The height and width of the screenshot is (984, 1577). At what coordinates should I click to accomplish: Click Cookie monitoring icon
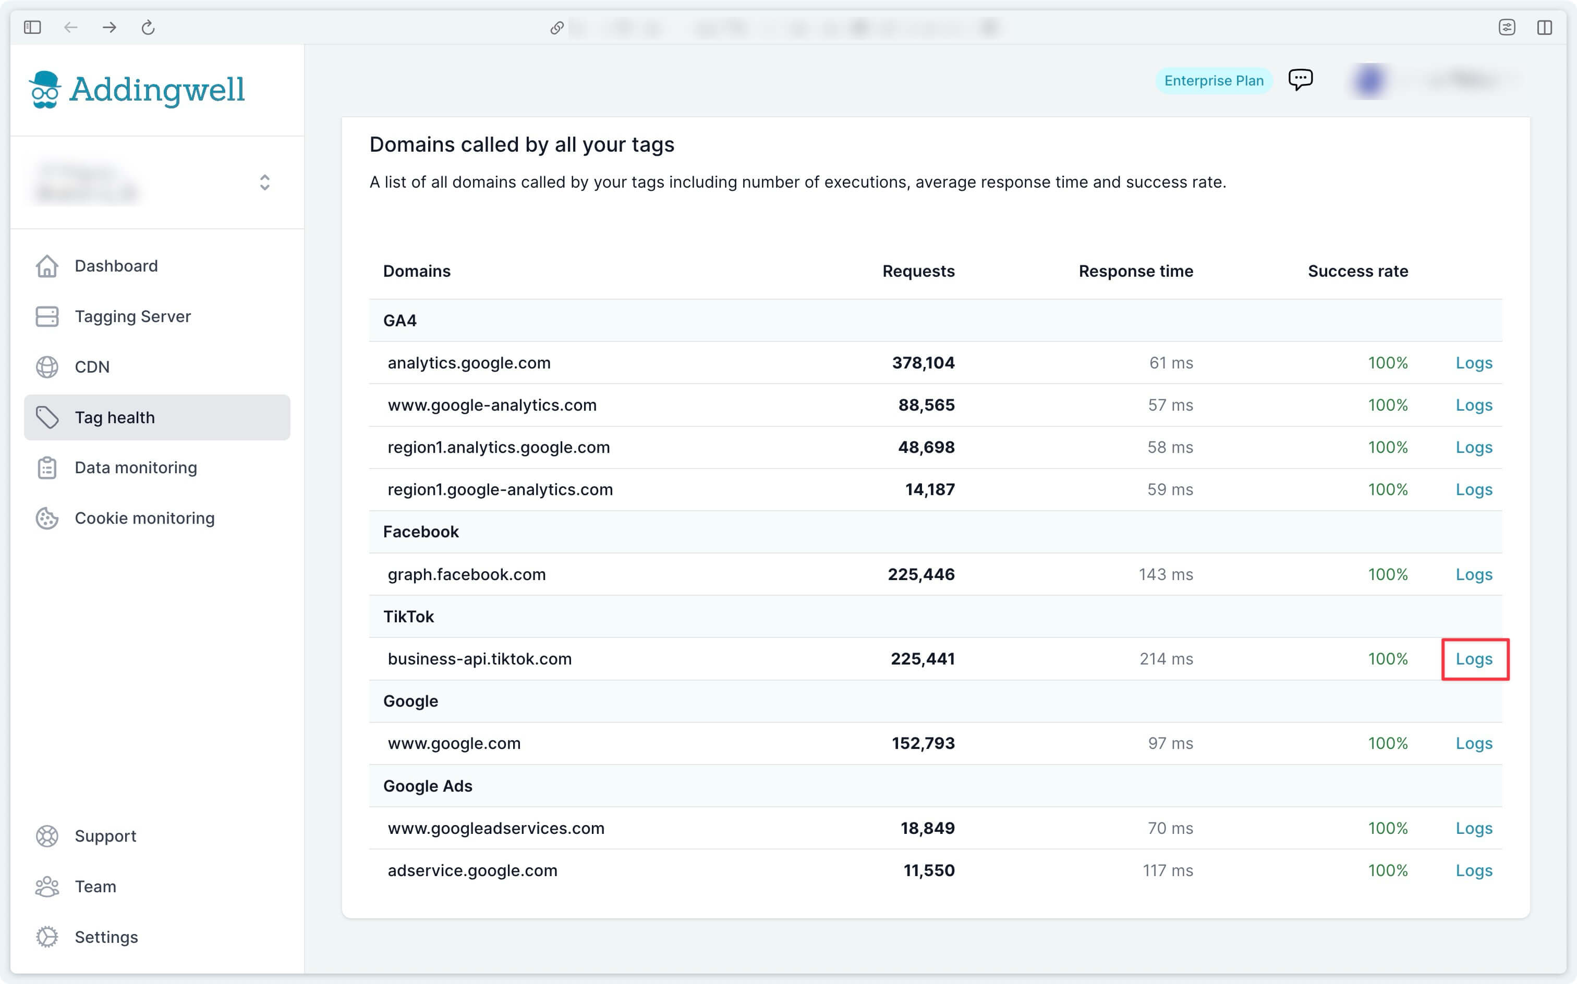[x=45, y=518]
